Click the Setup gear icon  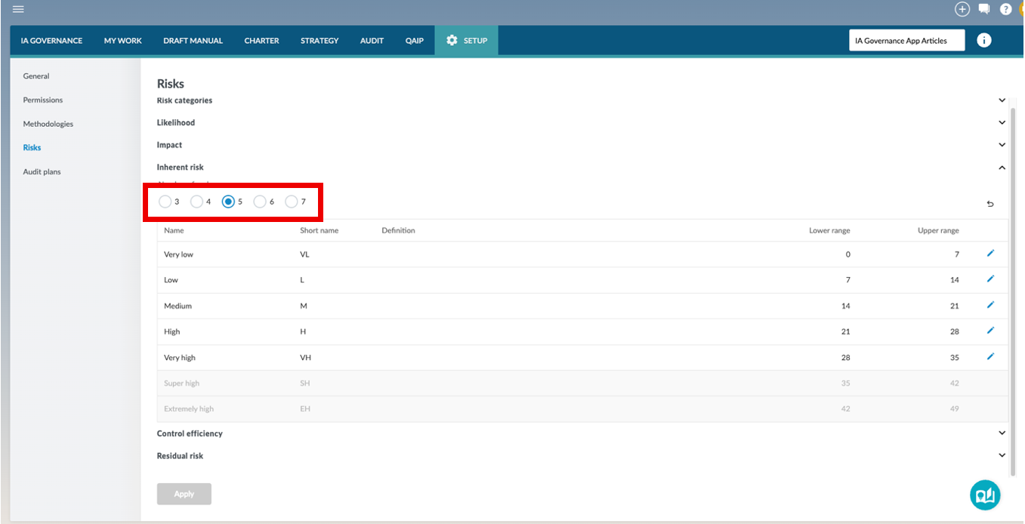pos(452,41)
